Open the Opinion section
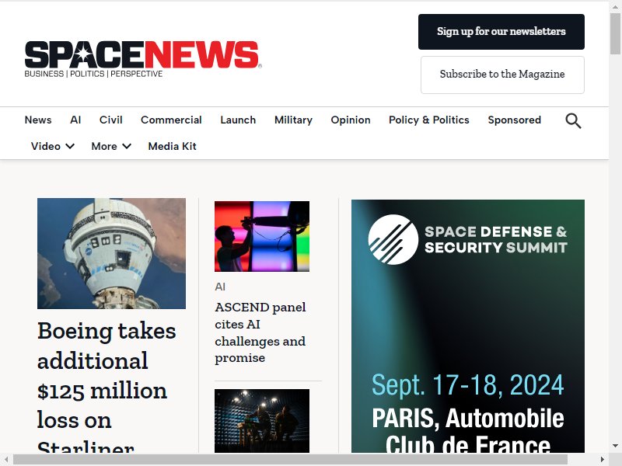The height and width of the screenshot is (466, 622). coord(351,120)
